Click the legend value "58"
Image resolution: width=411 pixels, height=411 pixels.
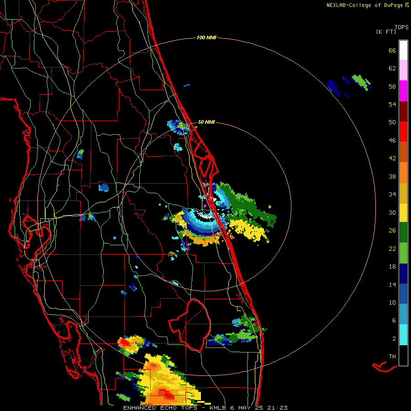[392, 86]
